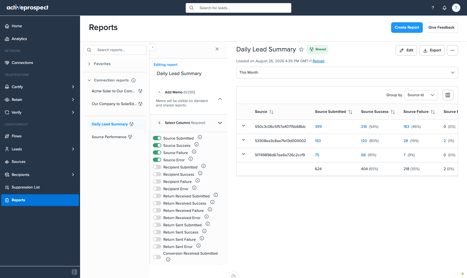Sort by Source Success column arrows

coord(393,112)
